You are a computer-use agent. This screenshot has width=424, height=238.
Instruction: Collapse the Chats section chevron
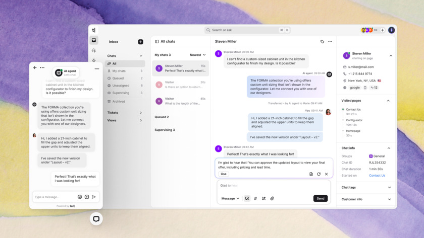tap(141, 56)
